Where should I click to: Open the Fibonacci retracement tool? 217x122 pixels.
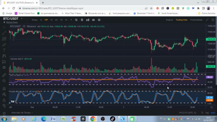4,39
